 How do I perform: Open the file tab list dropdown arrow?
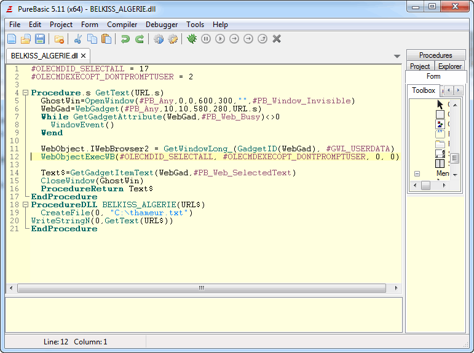click(397, 56)
